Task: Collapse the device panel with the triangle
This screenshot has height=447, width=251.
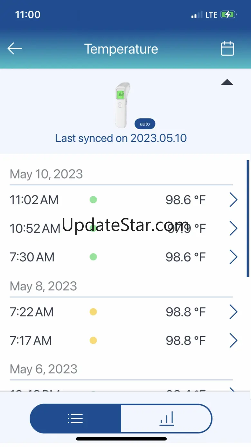Action: click(x=227, y=82)
